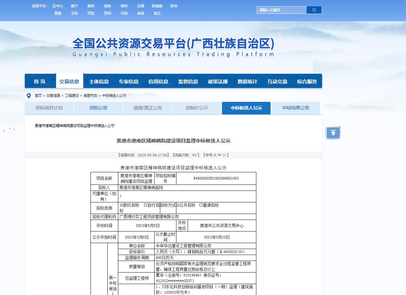Click the search magnifier icon button
Viewport: 406px width, 295px height.
[x=314, y=10]
